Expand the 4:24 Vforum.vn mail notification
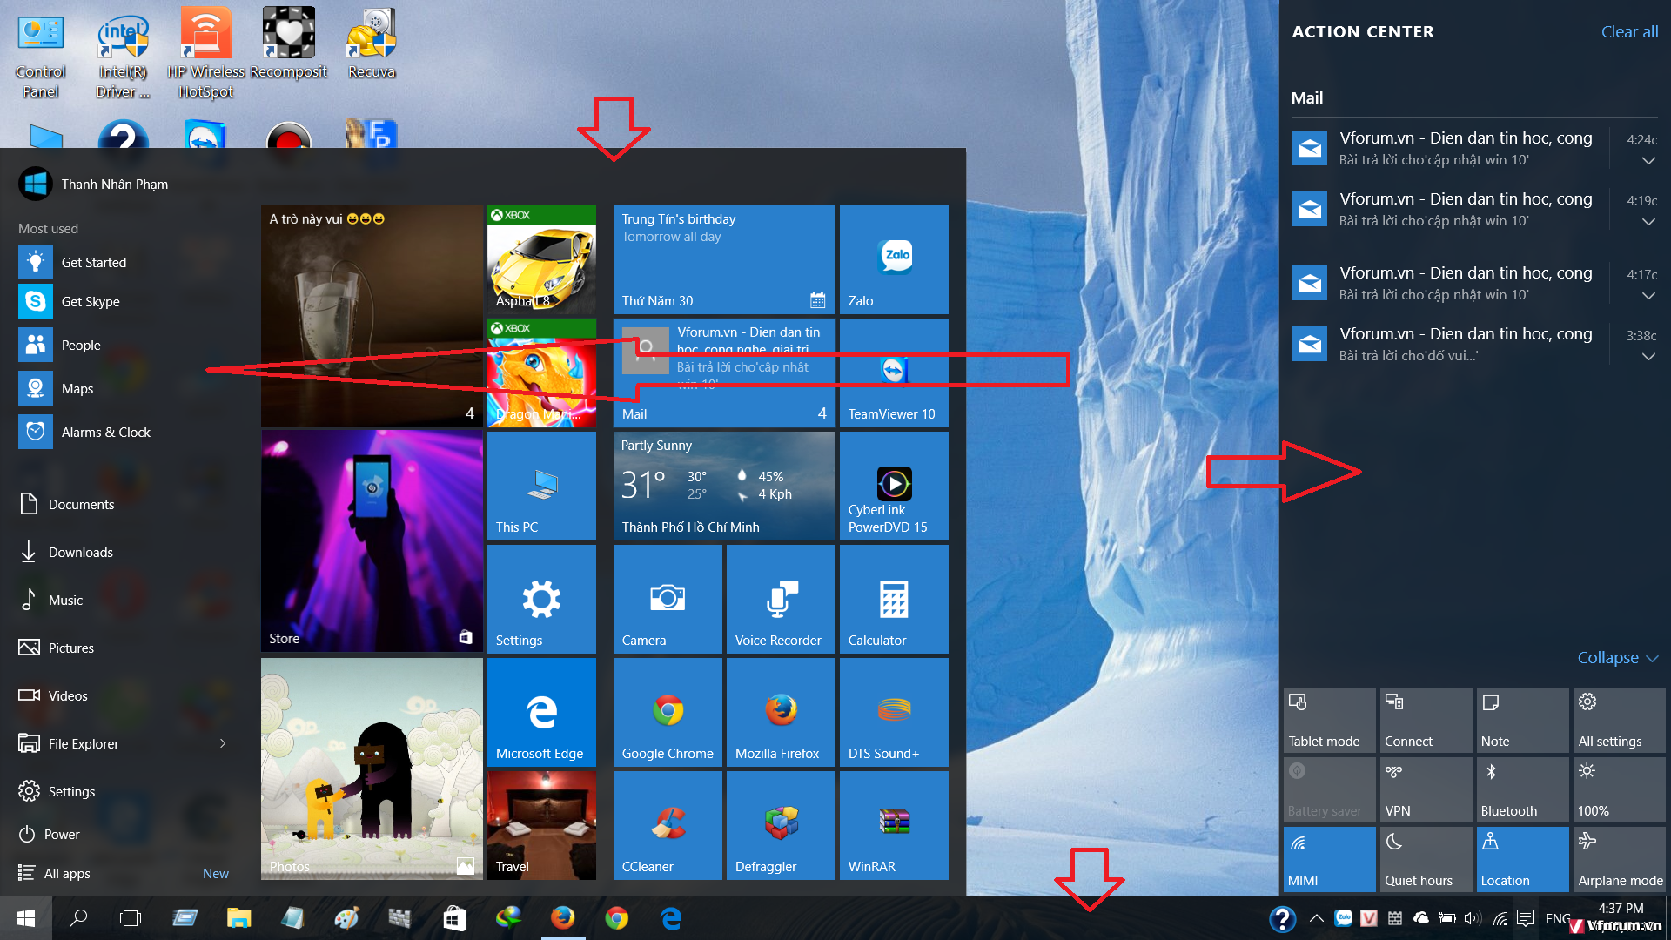 coord(1648,161)
